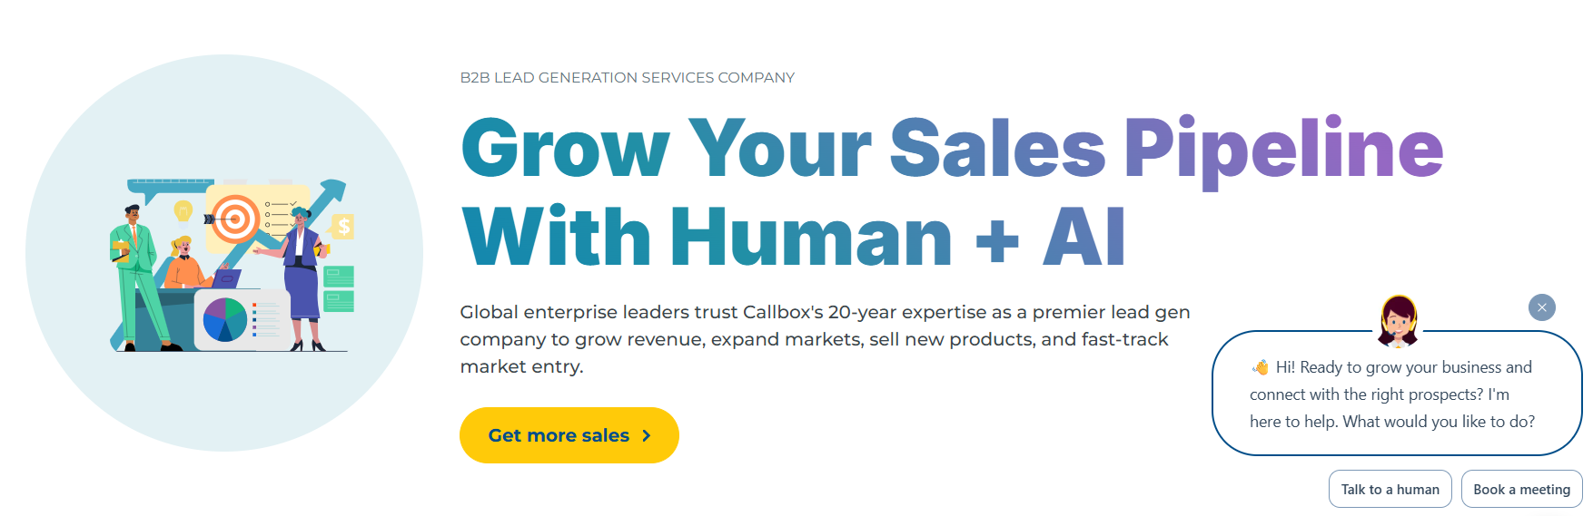Click the bullseye target icon in illustration
This screenshot has width=1593, height=516.
tap(236, 219)
